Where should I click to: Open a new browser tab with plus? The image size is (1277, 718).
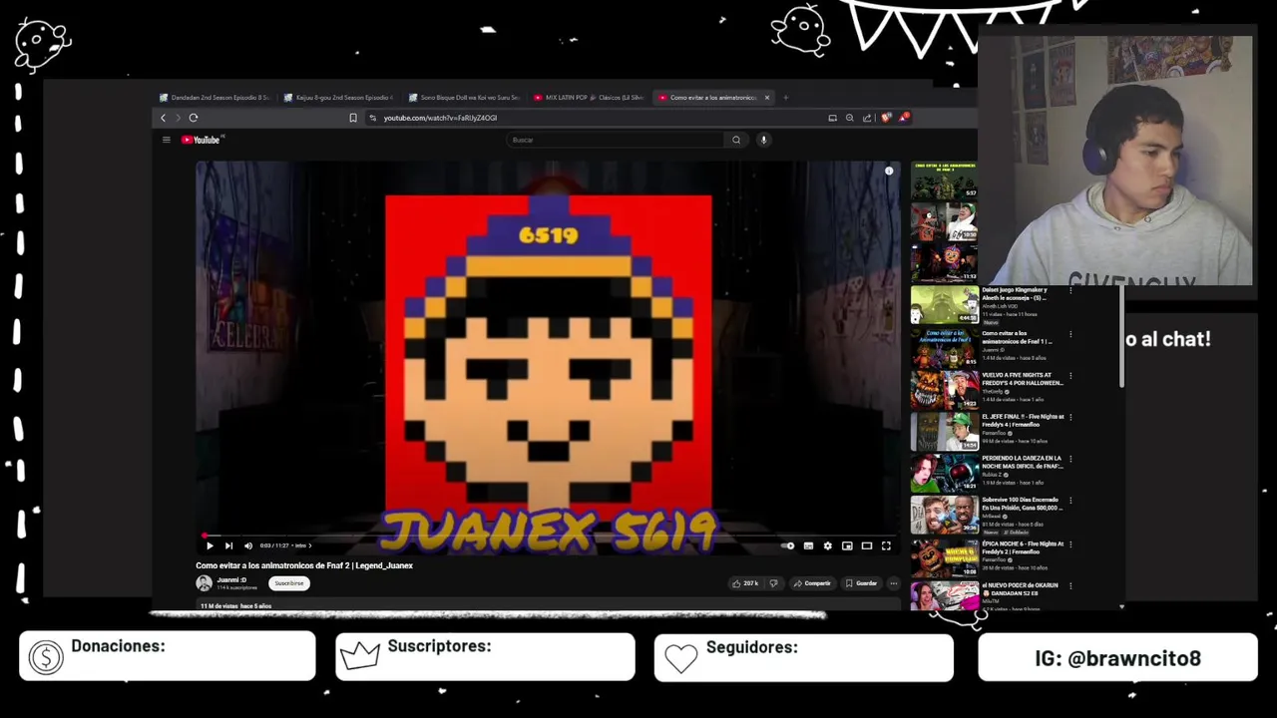click(786, 98)
